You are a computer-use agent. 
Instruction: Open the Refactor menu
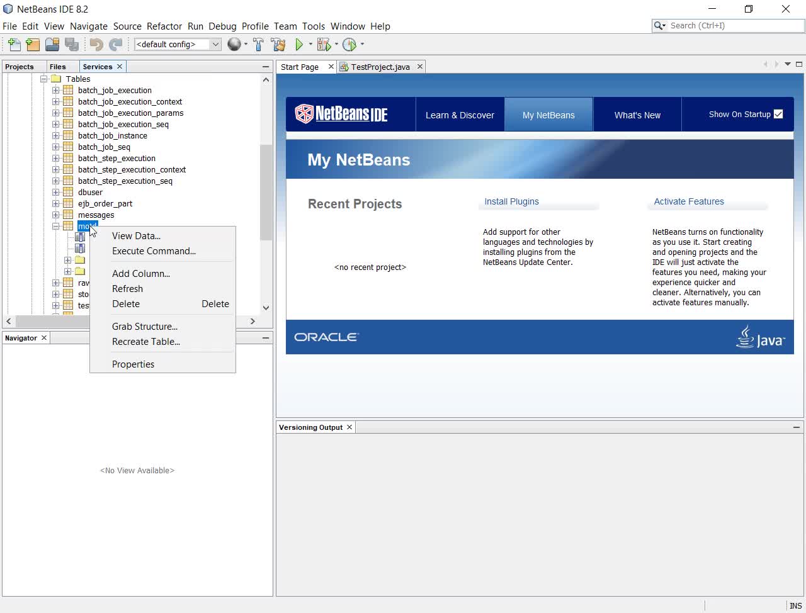click(x=164, y=26)
